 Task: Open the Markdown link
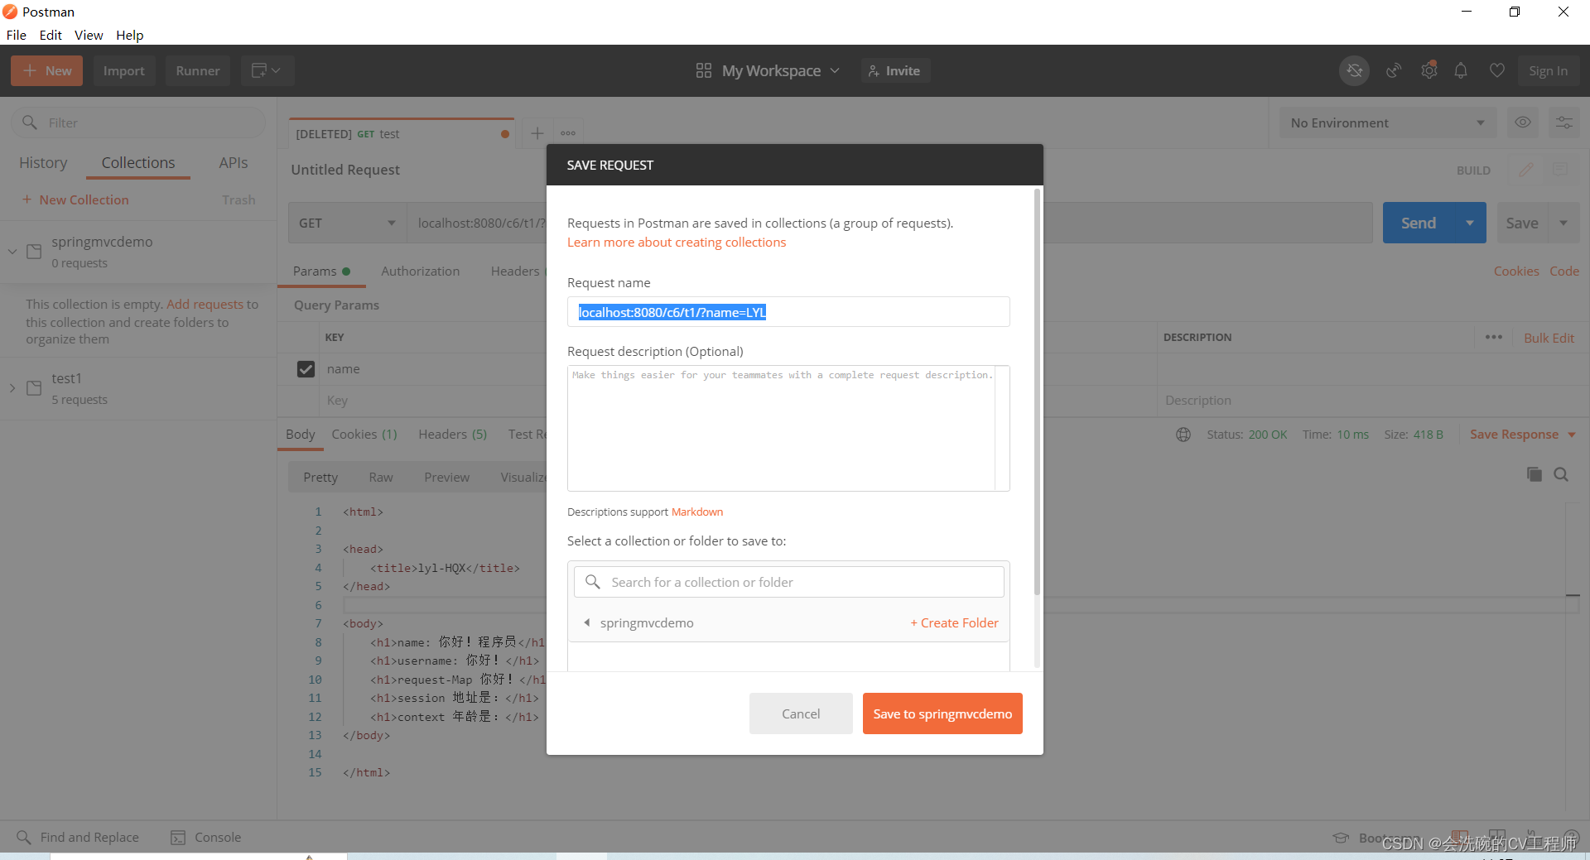[697, 512]
